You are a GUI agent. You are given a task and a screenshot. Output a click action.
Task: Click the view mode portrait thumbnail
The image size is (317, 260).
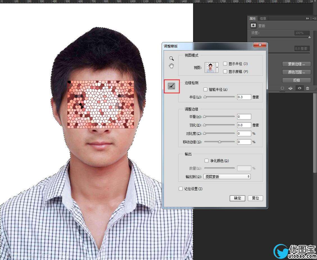tap(210, 68)
